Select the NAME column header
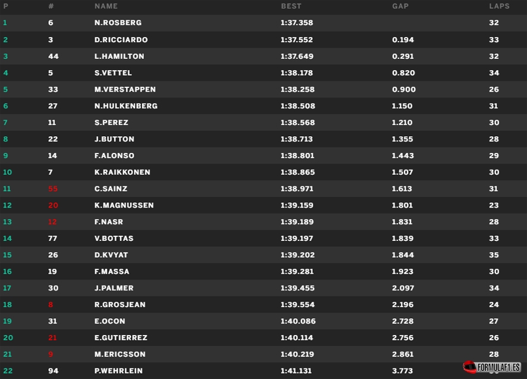Image resolution: width=527 pixels, height=379 pixels. click(106, 6)
